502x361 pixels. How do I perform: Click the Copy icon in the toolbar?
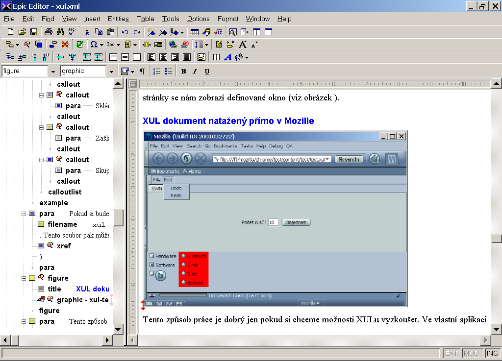(99, 32)
